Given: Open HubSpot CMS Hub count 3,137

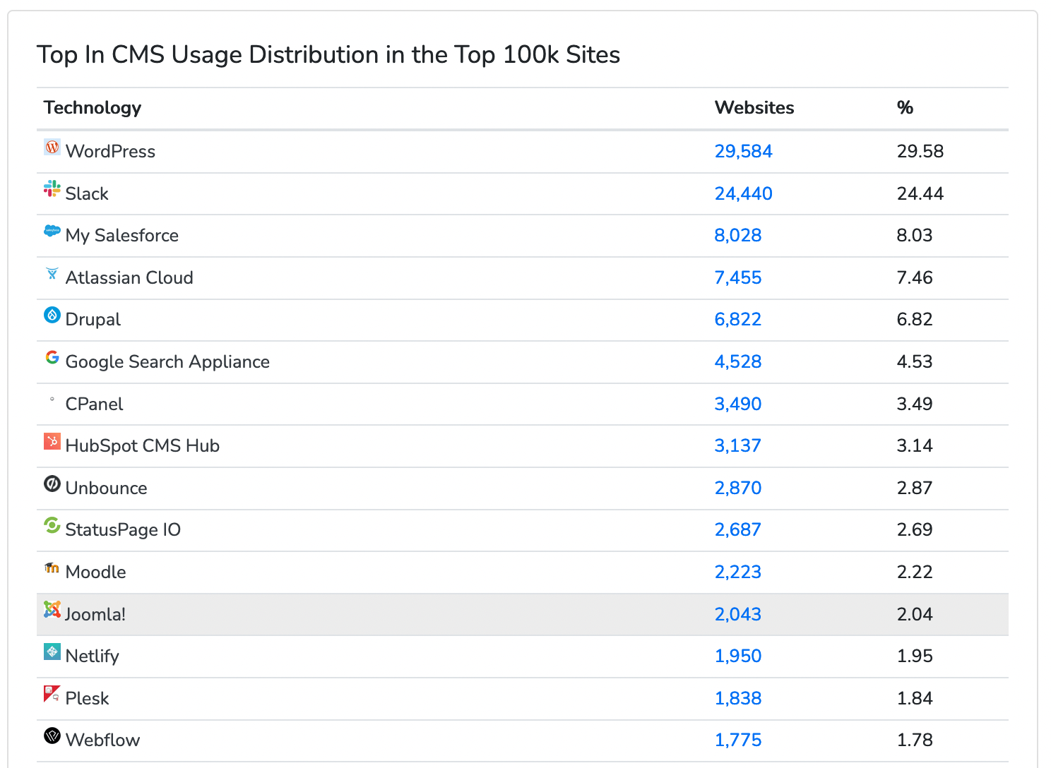Looking at the screenshot, I should (x=738, y=445).
